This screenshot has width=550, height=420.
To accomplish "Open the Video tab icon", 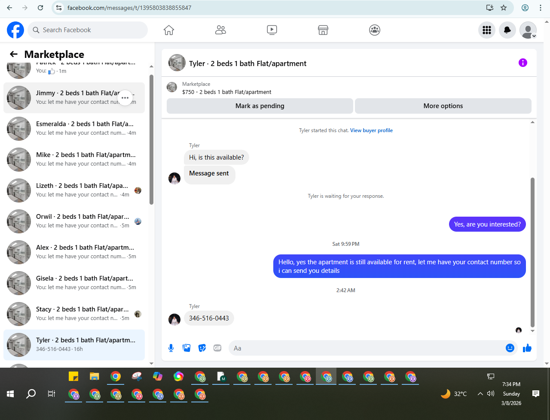I will 272,30.
